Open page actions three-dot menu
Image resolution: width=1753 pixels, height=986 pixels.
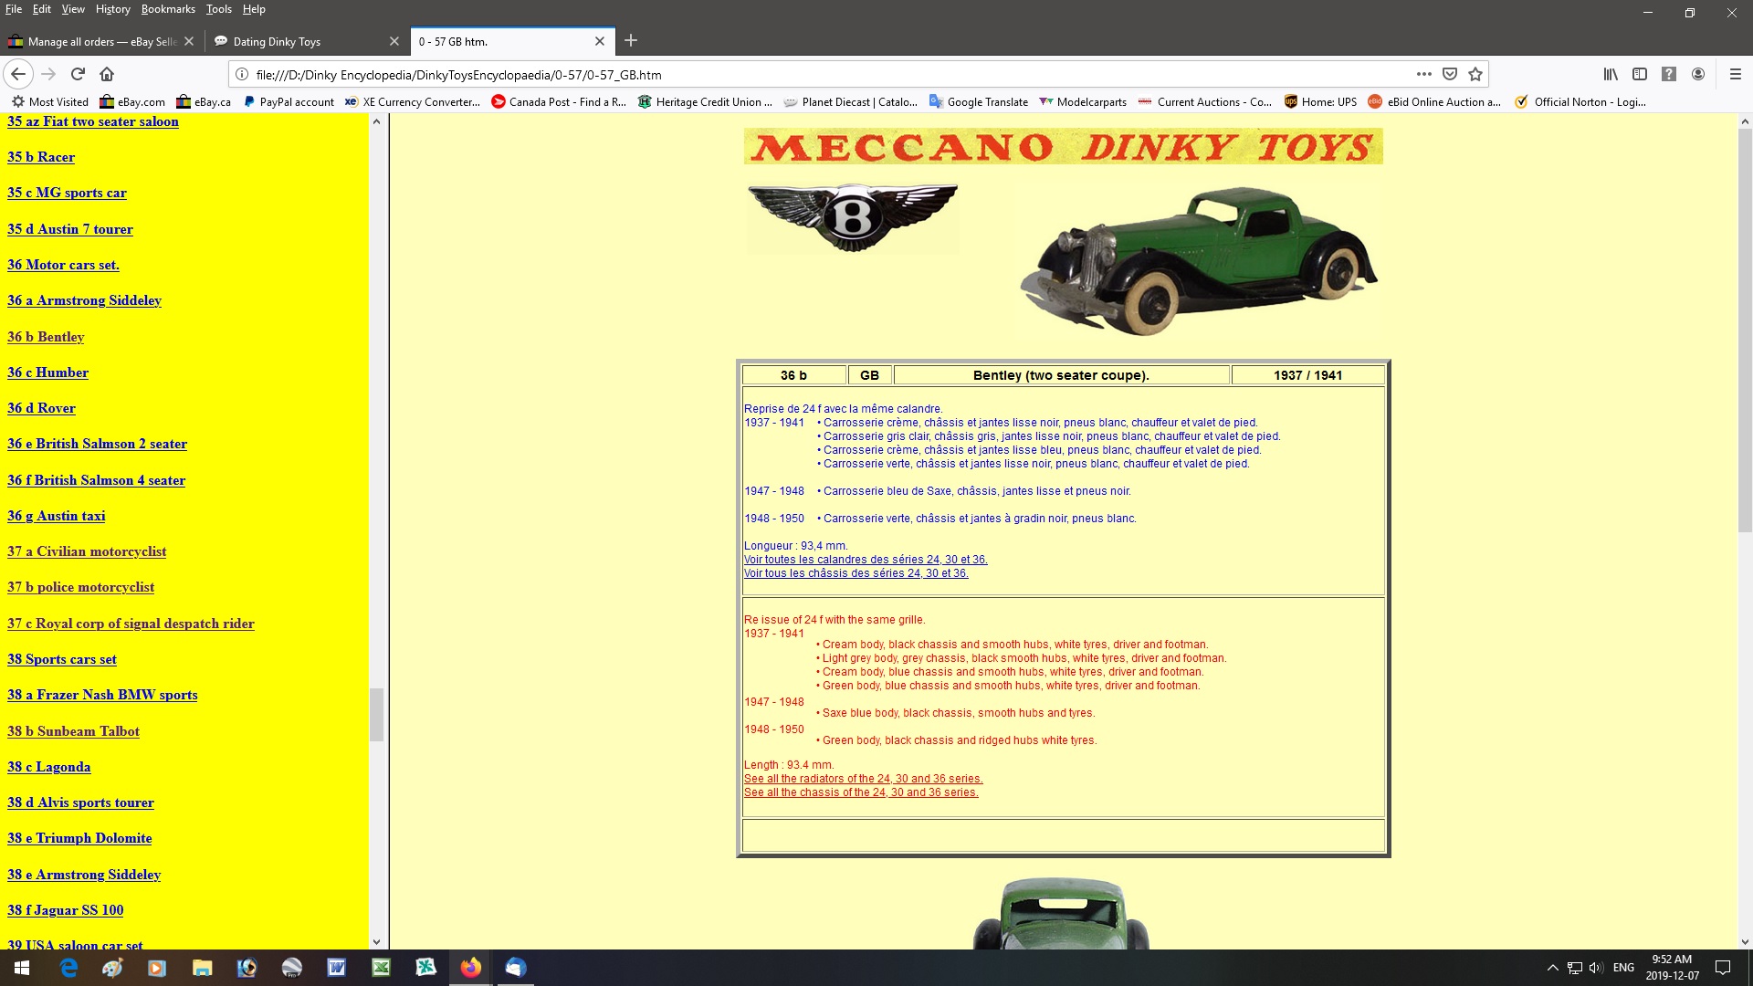pos(1423,74)
